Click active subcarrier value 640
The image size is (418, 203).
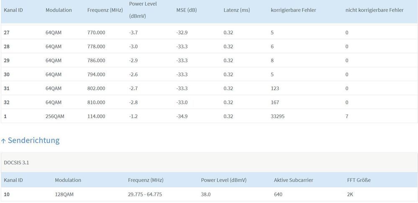coord(278,195)
